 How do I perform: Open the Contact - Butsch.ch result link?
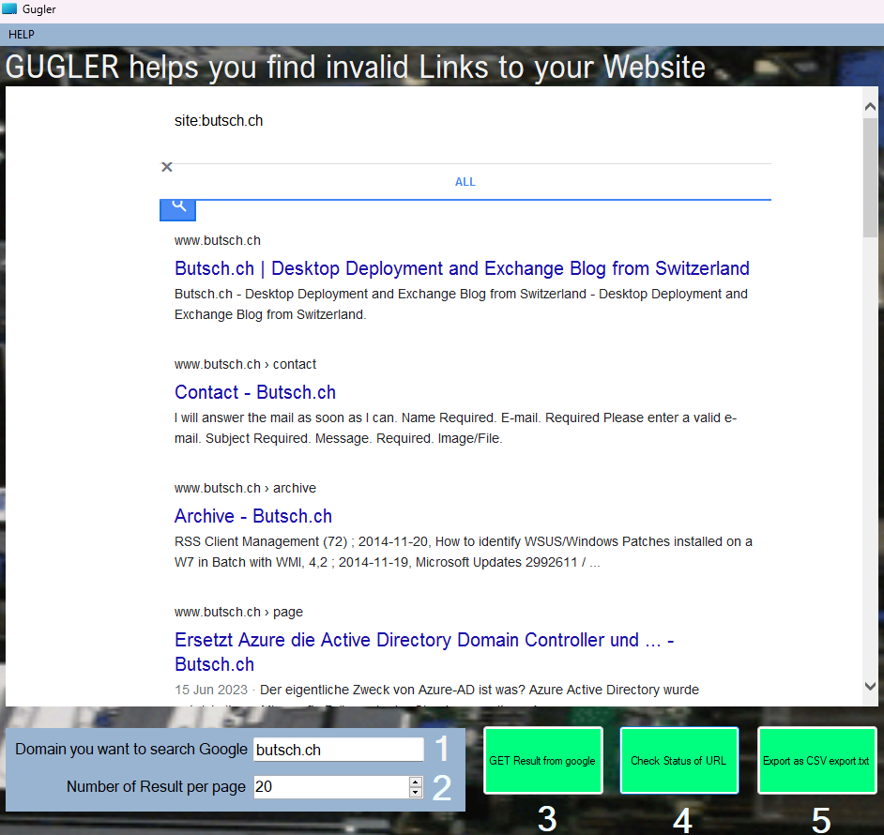coord(255,392)
